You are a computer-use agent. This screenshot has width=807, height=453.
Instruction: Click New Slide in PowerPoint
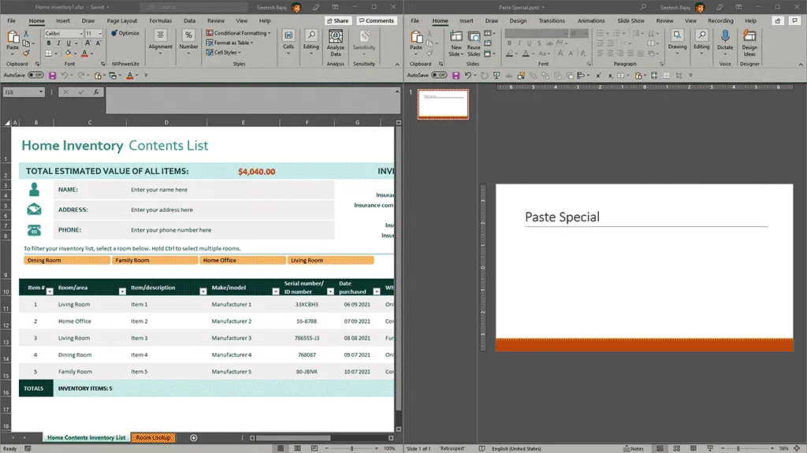tap(456, 43)
